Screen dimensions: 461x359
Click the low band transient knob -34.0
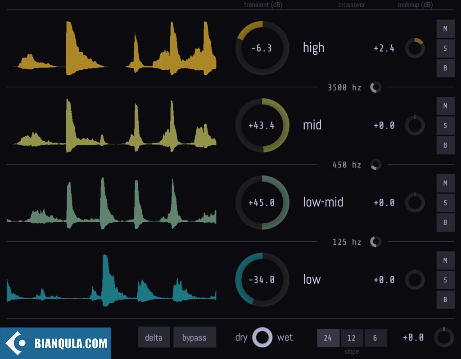click(x=262, y=280)
